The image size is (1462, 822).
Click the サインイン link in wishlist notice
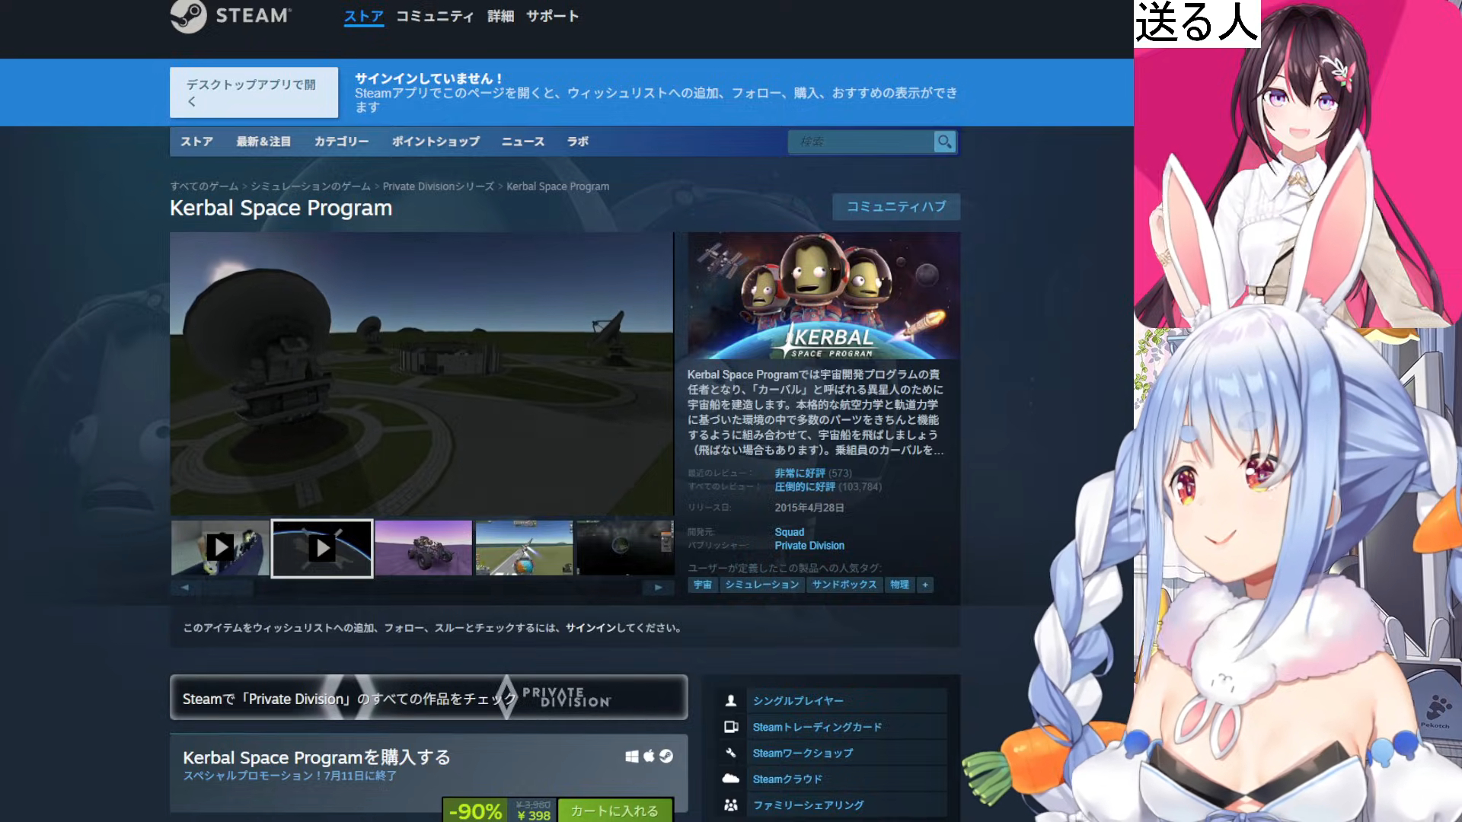pos(590,628)
